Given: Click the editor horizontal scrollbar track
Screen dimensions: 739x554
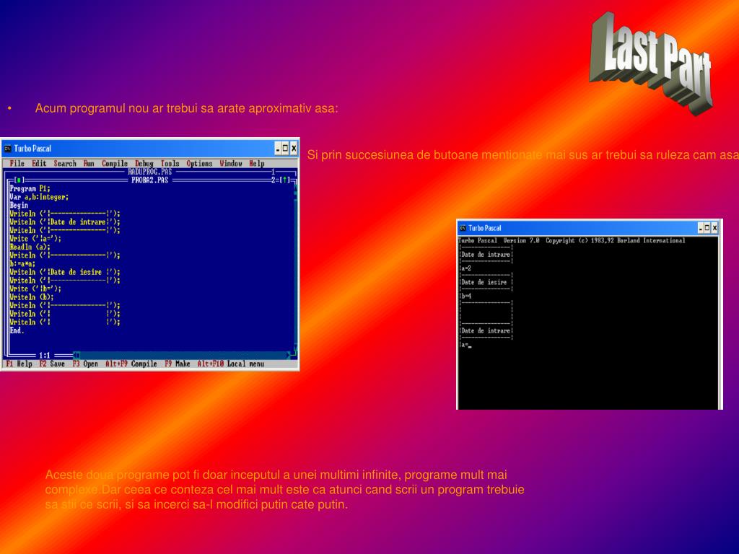Looking at the screenshot, I should (x=183, y=355).
